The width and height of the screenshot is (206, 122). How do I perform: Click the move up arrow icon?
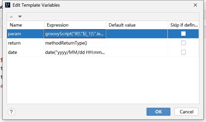11,17
